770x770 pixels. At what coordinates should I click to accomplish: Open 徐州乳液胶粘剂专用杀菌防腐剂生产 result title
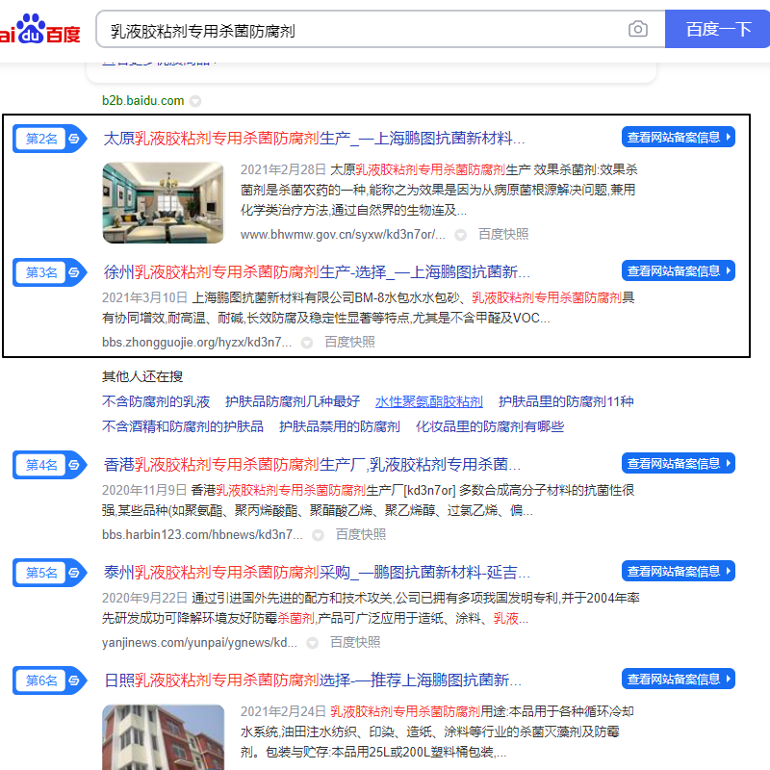[317, 272]
